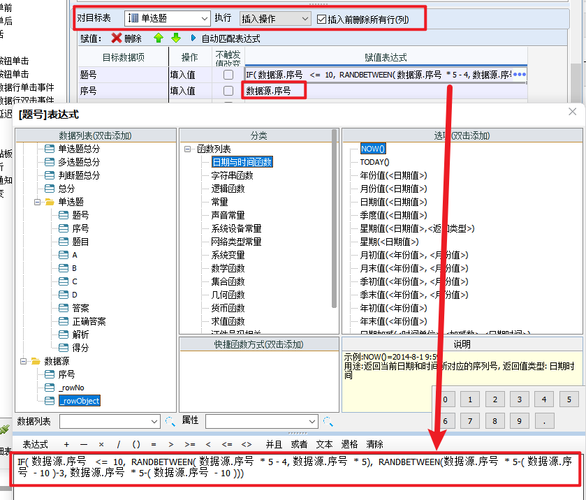Select _rowNo under 数据源
The width and height of the screenshot is (586, 500).
(71, 388)
